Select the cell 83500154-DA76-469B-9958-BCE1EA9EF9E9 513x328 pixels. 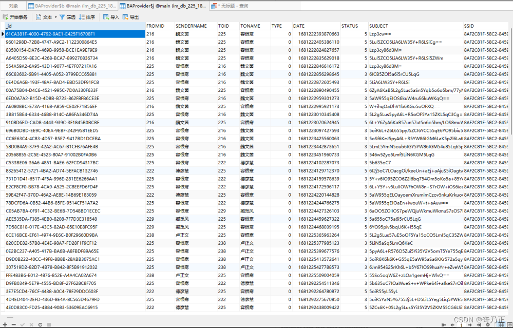75,50
